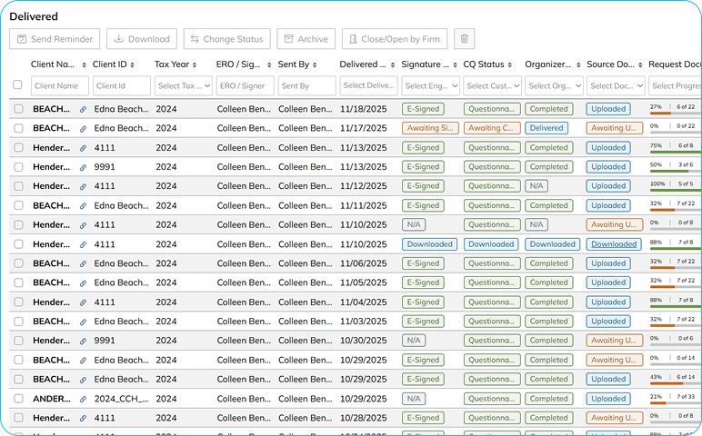Open the underlined Downloaded source document link

(614, 244)
